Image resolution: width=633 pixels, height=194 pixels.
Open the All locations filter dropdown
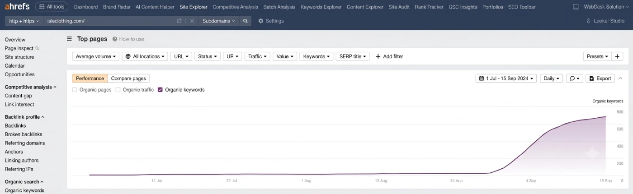coord(145,56)
